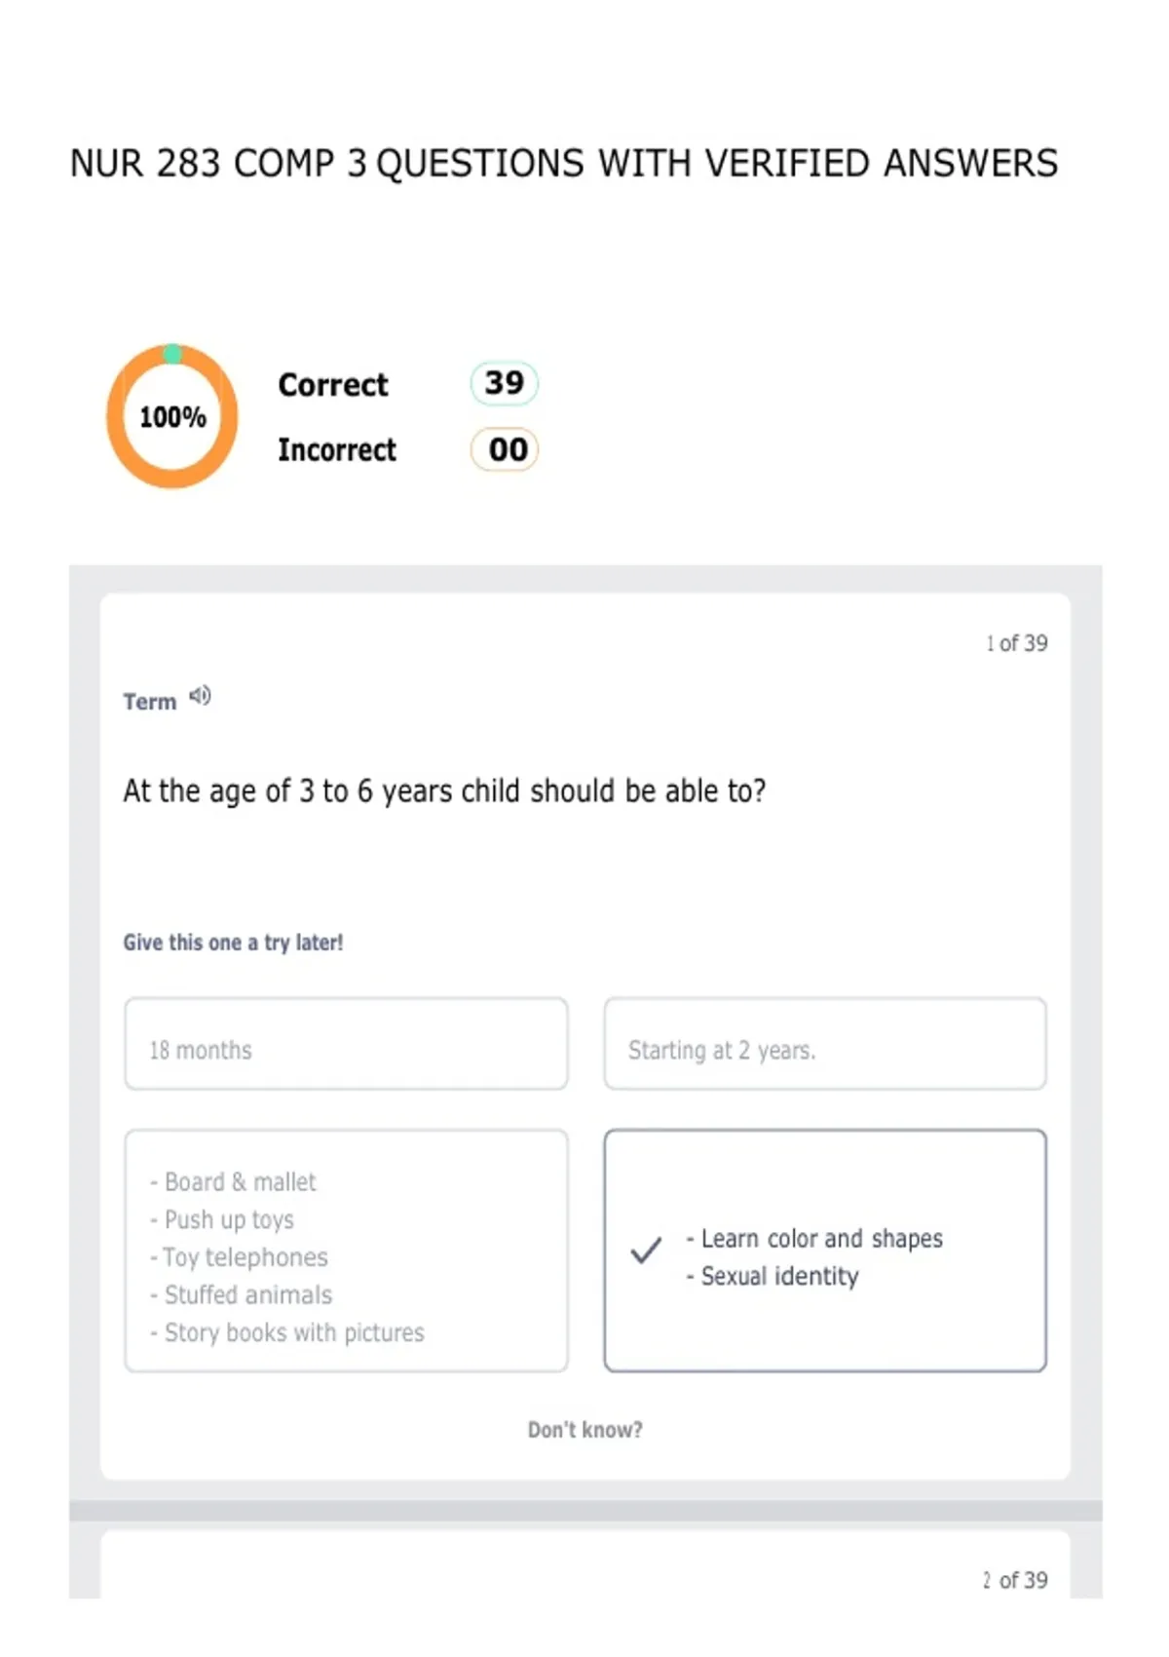Play audio with the speaker icon beside Term
The height and width of the screenshot is (1657, 1169).
(x=200, y=696)
